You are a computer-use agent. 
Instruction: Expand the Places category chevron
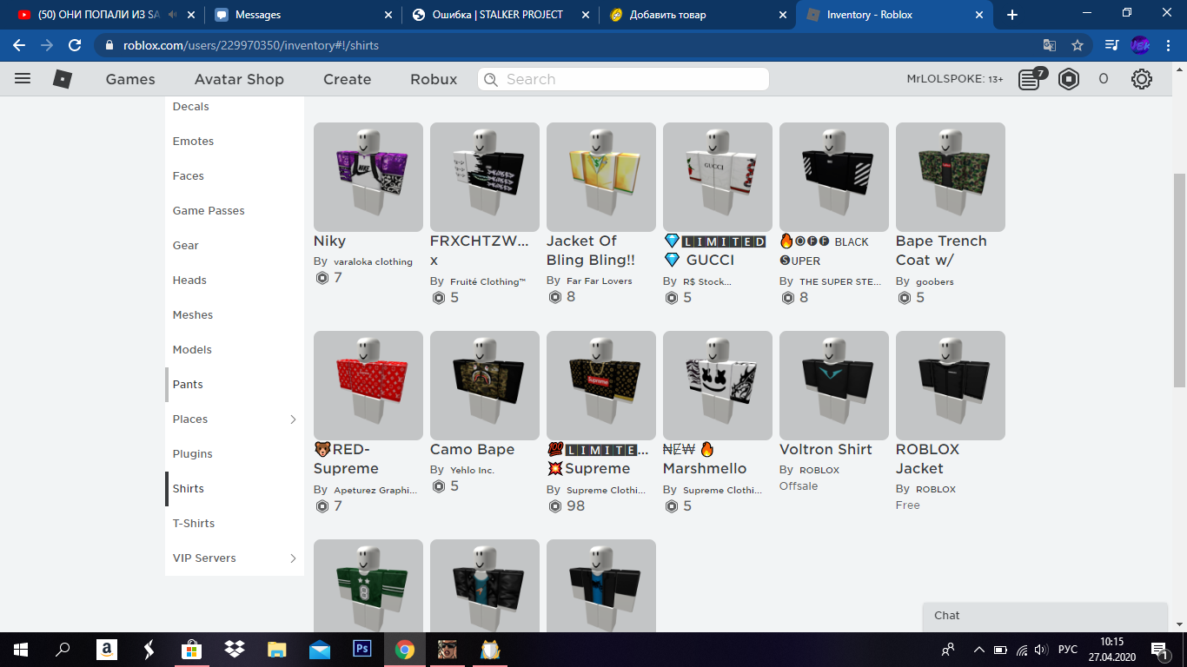[293, 419]
